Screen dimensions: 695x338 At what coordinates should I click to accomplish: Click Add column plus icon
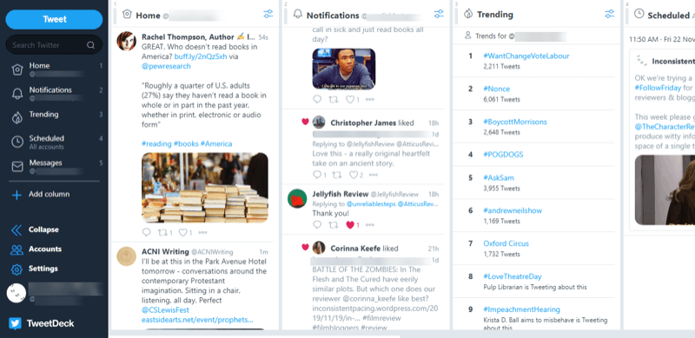[17, 195]
